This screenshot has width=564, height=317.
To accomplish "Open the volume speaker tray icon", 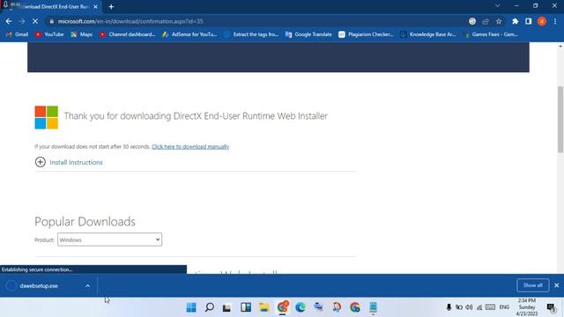I will click(469, 307).
